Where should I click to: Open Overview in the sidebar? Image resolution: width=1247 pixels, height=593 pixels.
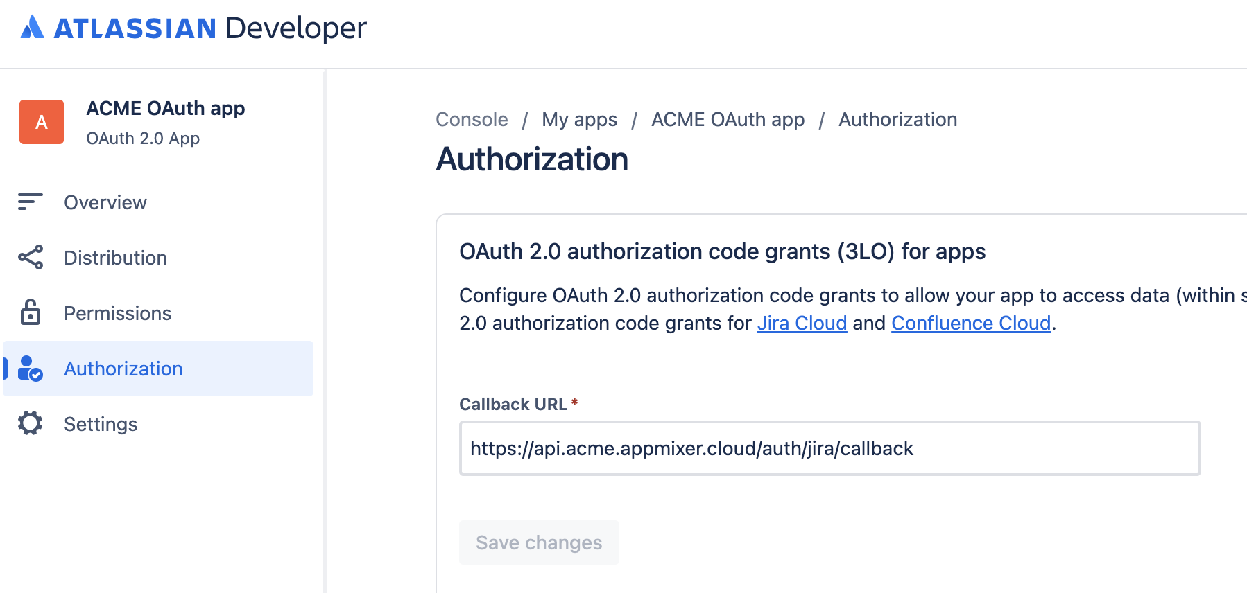tap(105, 202)
